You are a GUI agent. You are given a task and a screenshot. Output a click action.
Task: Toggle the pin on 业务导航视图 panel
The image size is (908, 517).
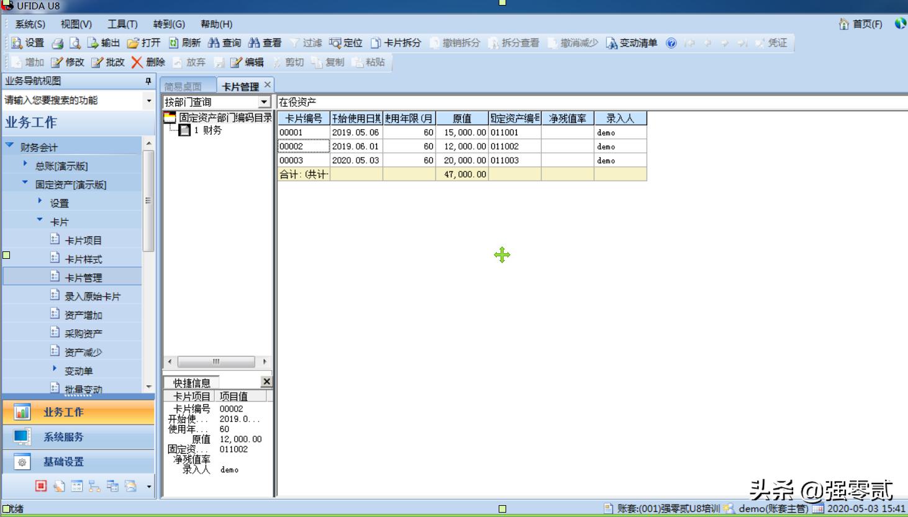pos(149,81)
